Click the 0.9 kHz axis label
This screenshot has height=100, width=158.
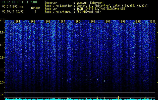pyautogui.click(x=2, y=57)
